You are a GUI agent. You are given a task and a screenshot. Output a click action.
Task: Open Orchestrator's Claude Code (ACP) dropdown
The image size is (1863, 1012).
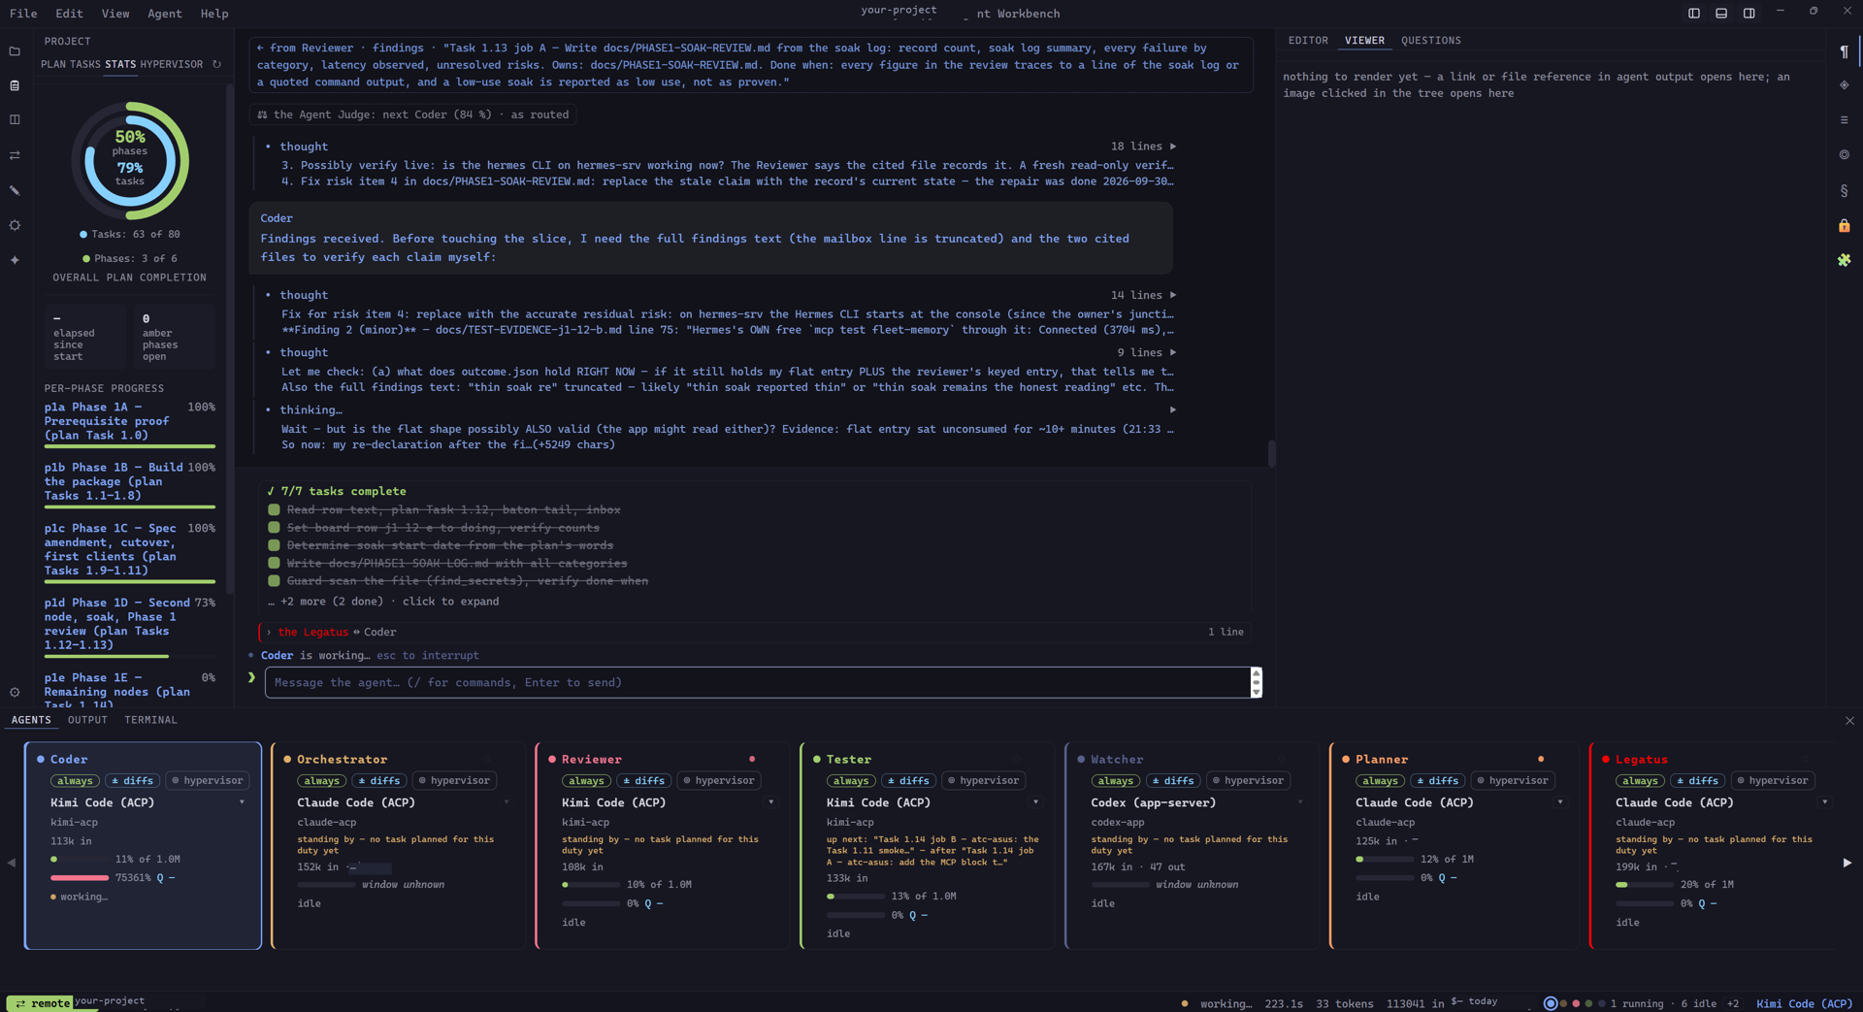pos(506,802)
